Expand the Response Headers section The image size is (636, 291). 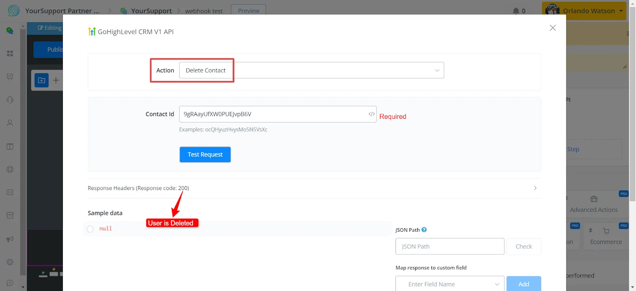pyautogui.click(x=314, y=188)
